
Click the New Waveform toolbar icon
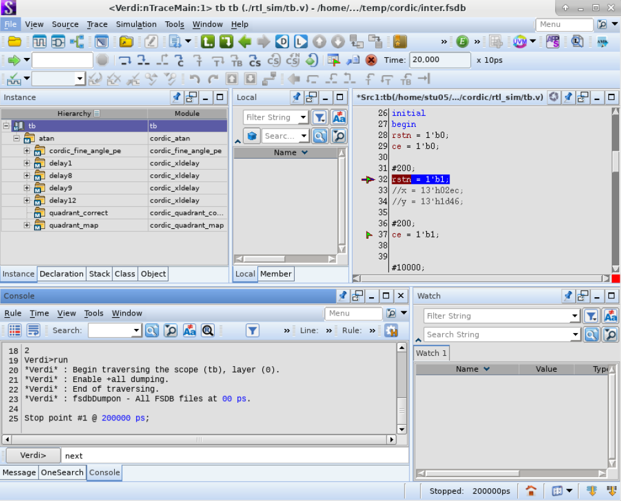[x=39, y=41]
